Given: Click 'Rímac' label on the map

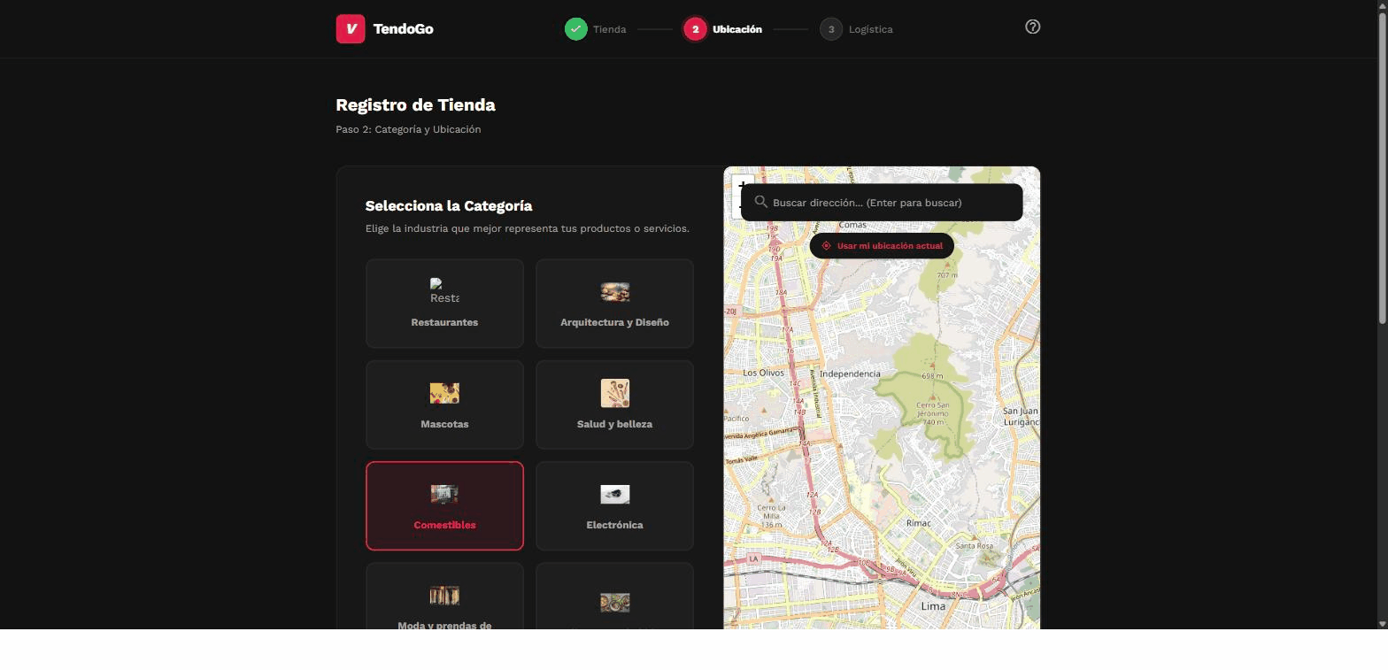Looking at the screenshot, I should pyautogui.click(x=918, y=523).
